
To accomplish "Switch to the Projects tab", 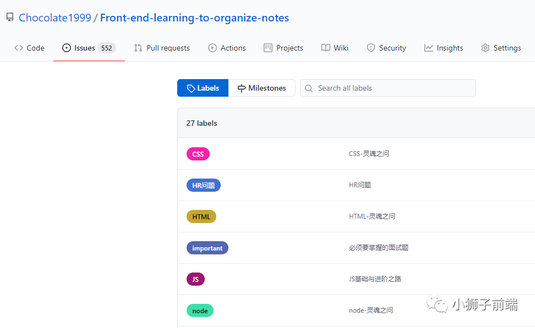I will [283, 48].
